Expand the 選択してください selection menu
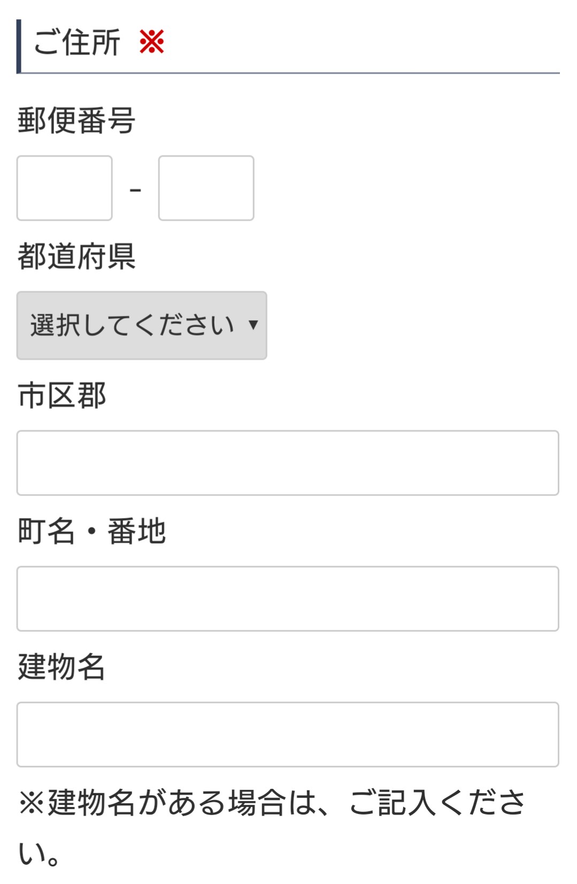Viewport: 577px width, 884px height. (142, 325)
